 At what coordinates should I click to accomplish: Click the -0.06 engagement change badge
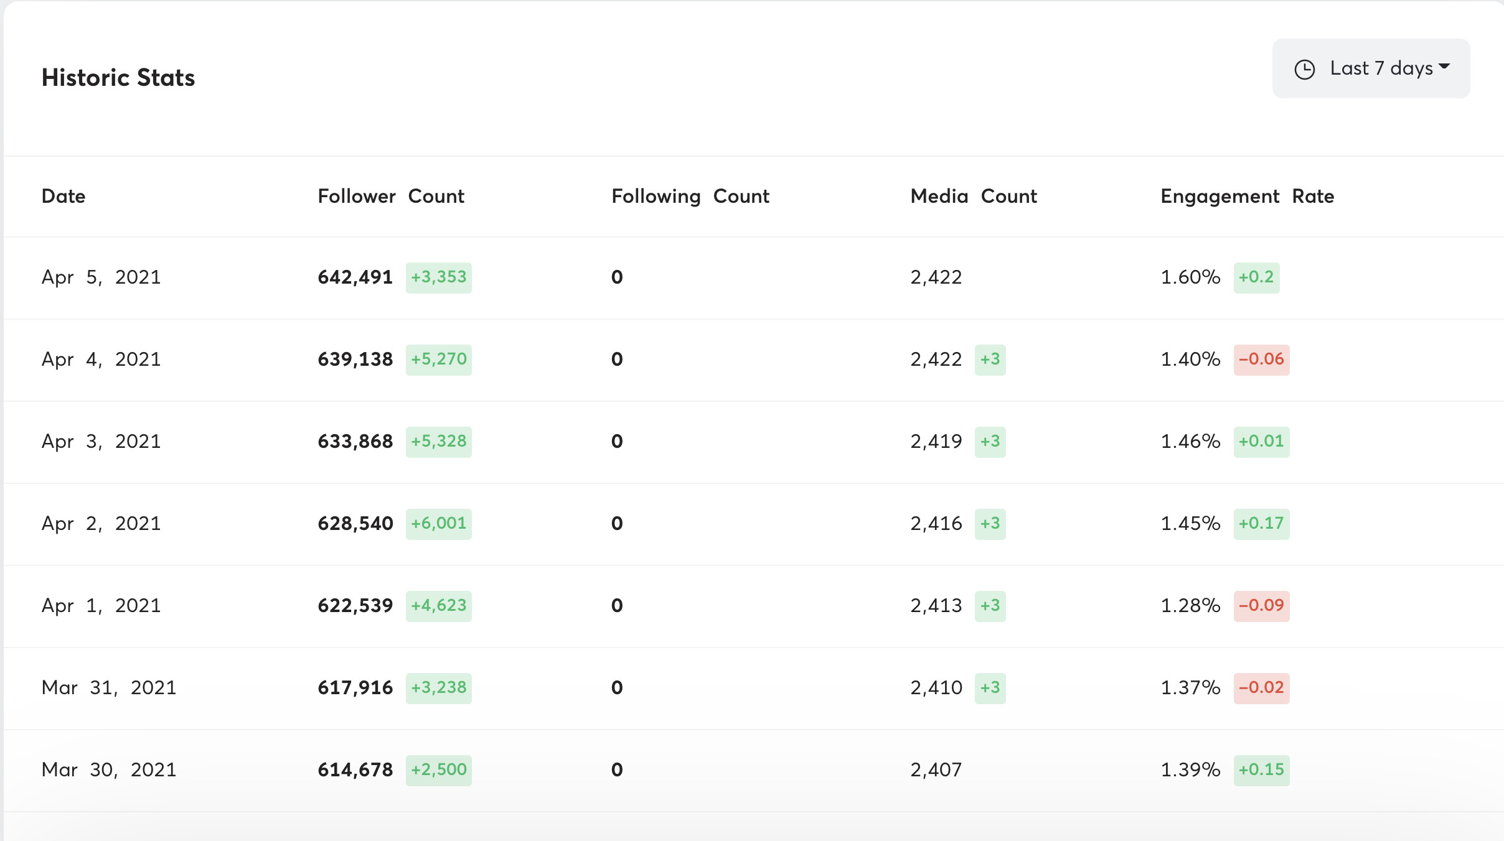point(1261,360)
